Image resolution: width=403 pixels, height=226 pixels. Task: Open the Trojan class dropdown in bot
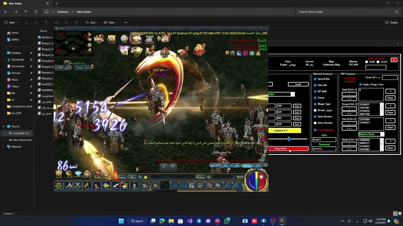[292, 94]
